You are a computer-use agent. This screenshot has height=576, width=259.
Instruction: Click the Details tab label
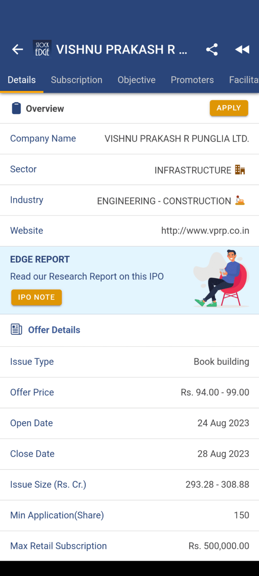click(x=21, y=80)
